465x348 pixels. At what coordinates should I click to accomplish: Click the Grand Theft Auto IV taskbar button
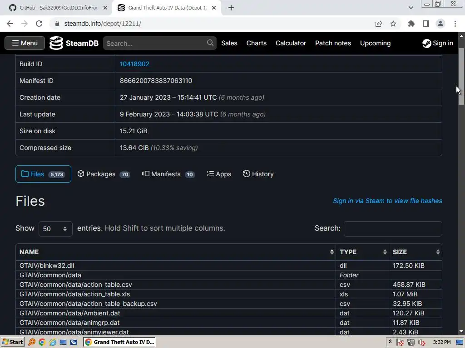(119, 342)
